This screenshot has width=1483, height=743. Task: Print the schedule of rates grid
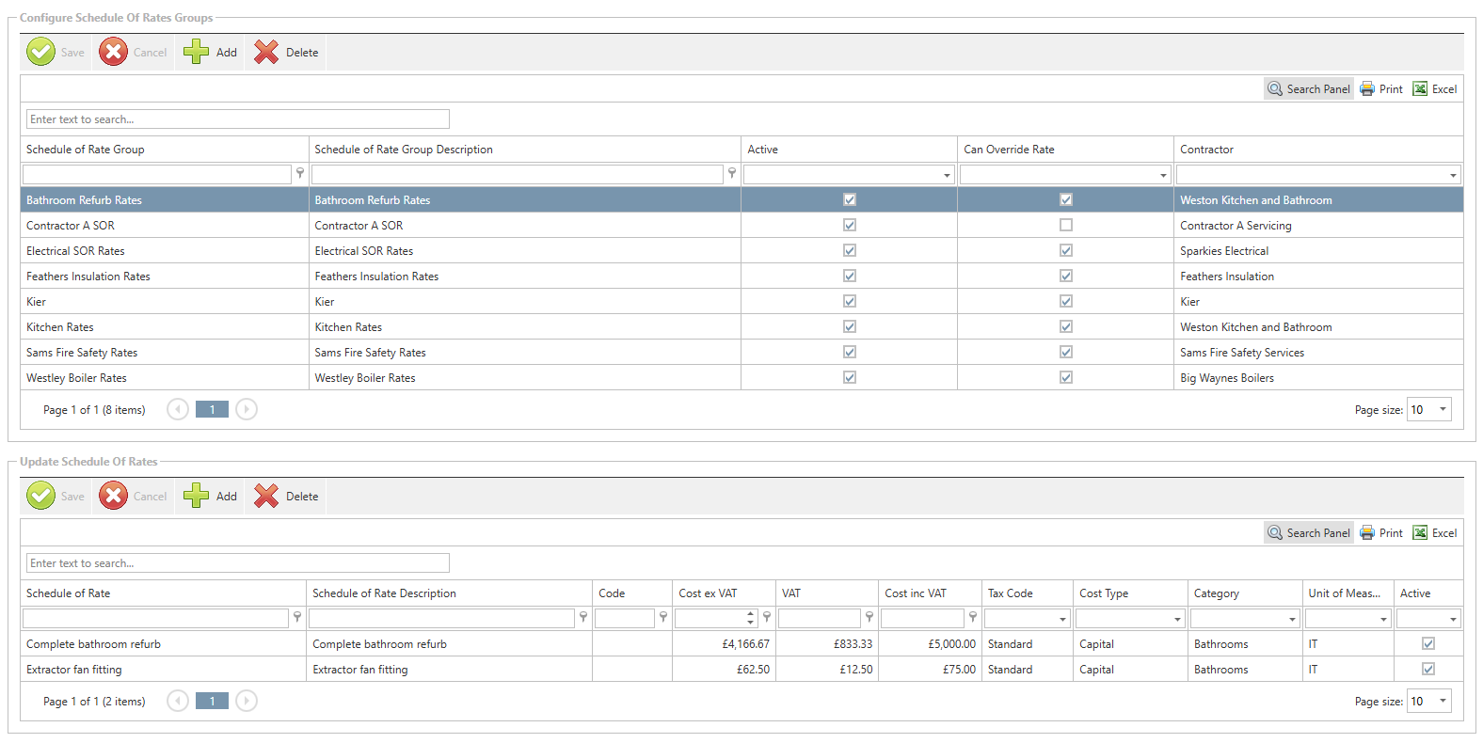click(1380, 533)
